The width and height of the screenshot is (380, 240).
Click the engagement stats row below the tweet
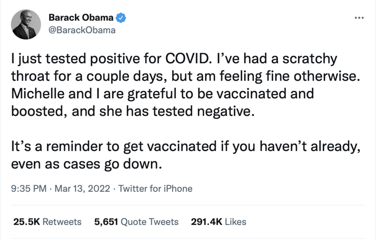click(130, 222)
